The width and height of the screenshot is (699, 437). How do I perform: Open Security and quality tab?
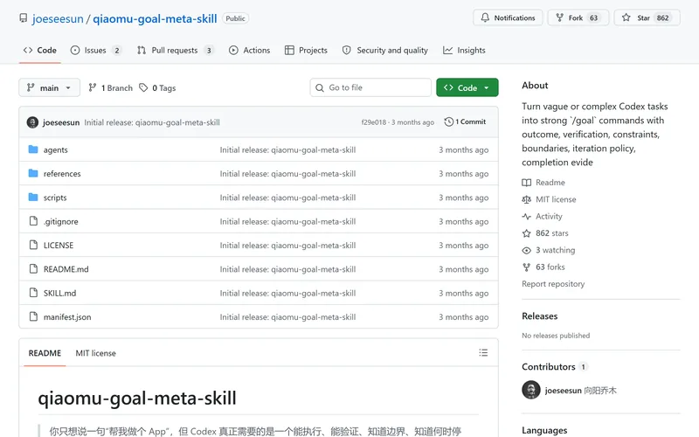385,51
